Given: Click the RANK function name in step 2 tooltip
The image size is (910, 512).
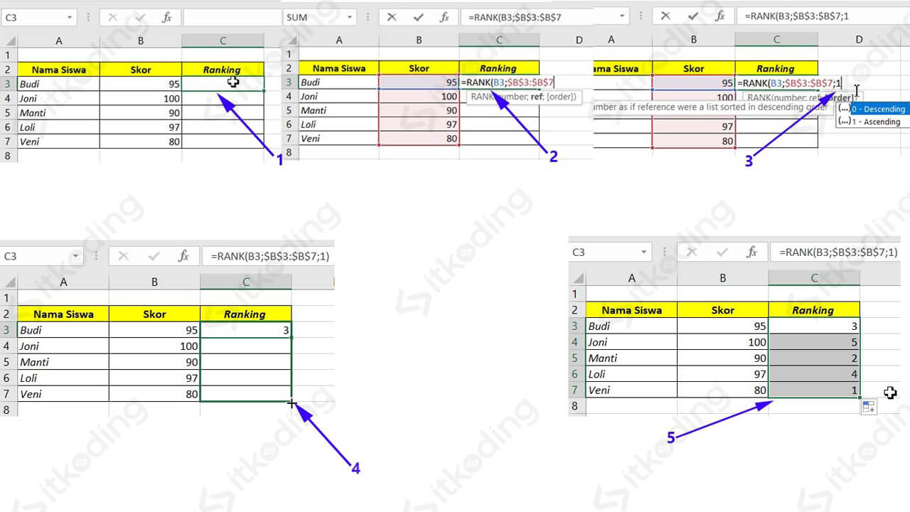Looking at the screenshot, I should point(481,96).
